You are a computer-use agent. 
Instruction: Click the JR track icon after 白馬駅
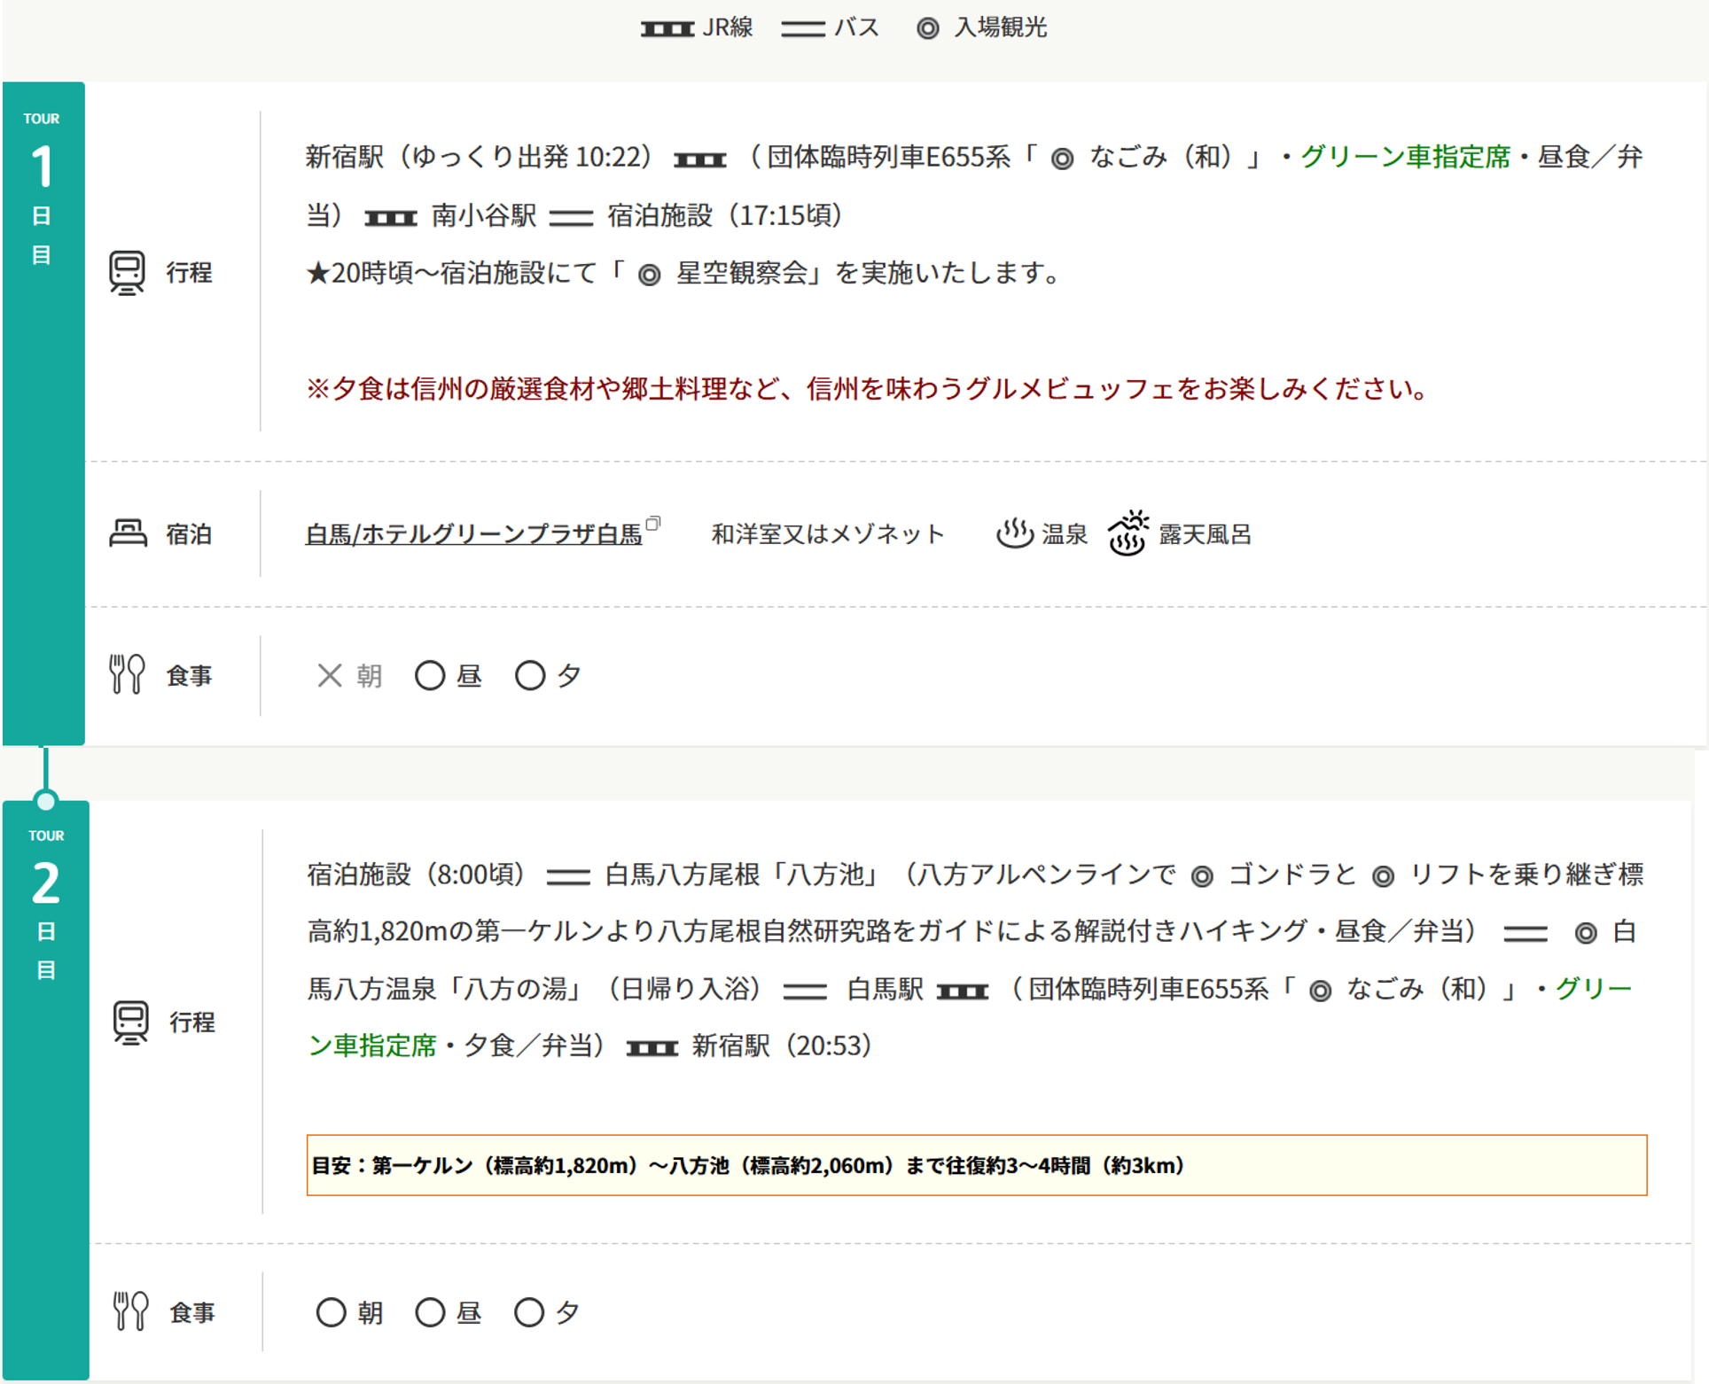(963, 991)
